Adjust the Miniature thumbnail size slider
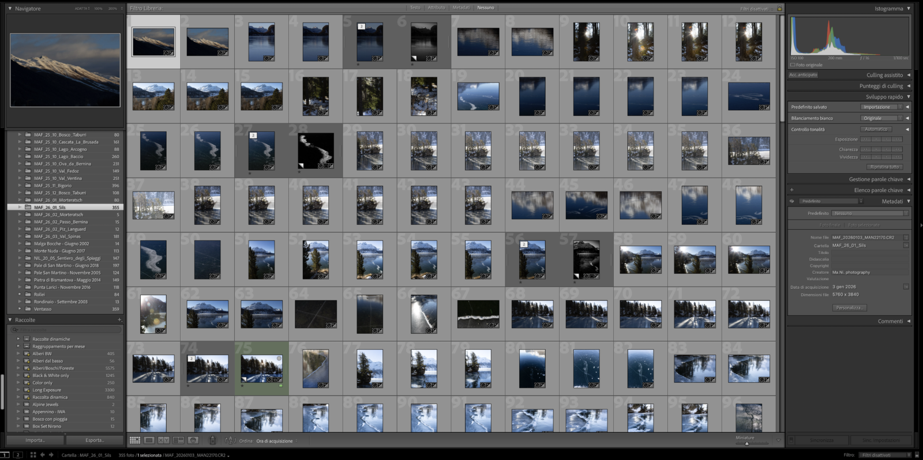Image resolution: width=923 pixels, height=460 pixels. pos(746,443)
